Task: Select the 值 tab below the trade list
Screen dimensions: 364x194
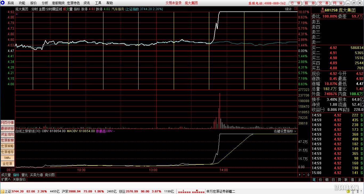Action: click(352, 180)
